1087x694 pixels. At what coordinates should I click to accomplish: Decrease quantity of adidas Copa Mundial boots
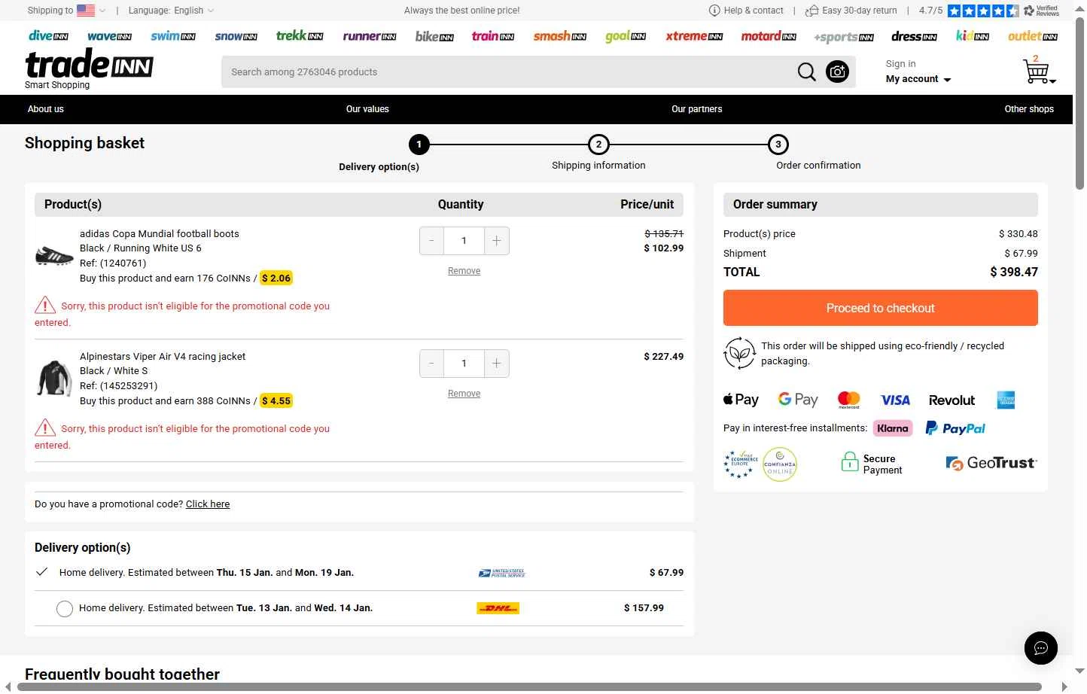click(x=431, y=241)
